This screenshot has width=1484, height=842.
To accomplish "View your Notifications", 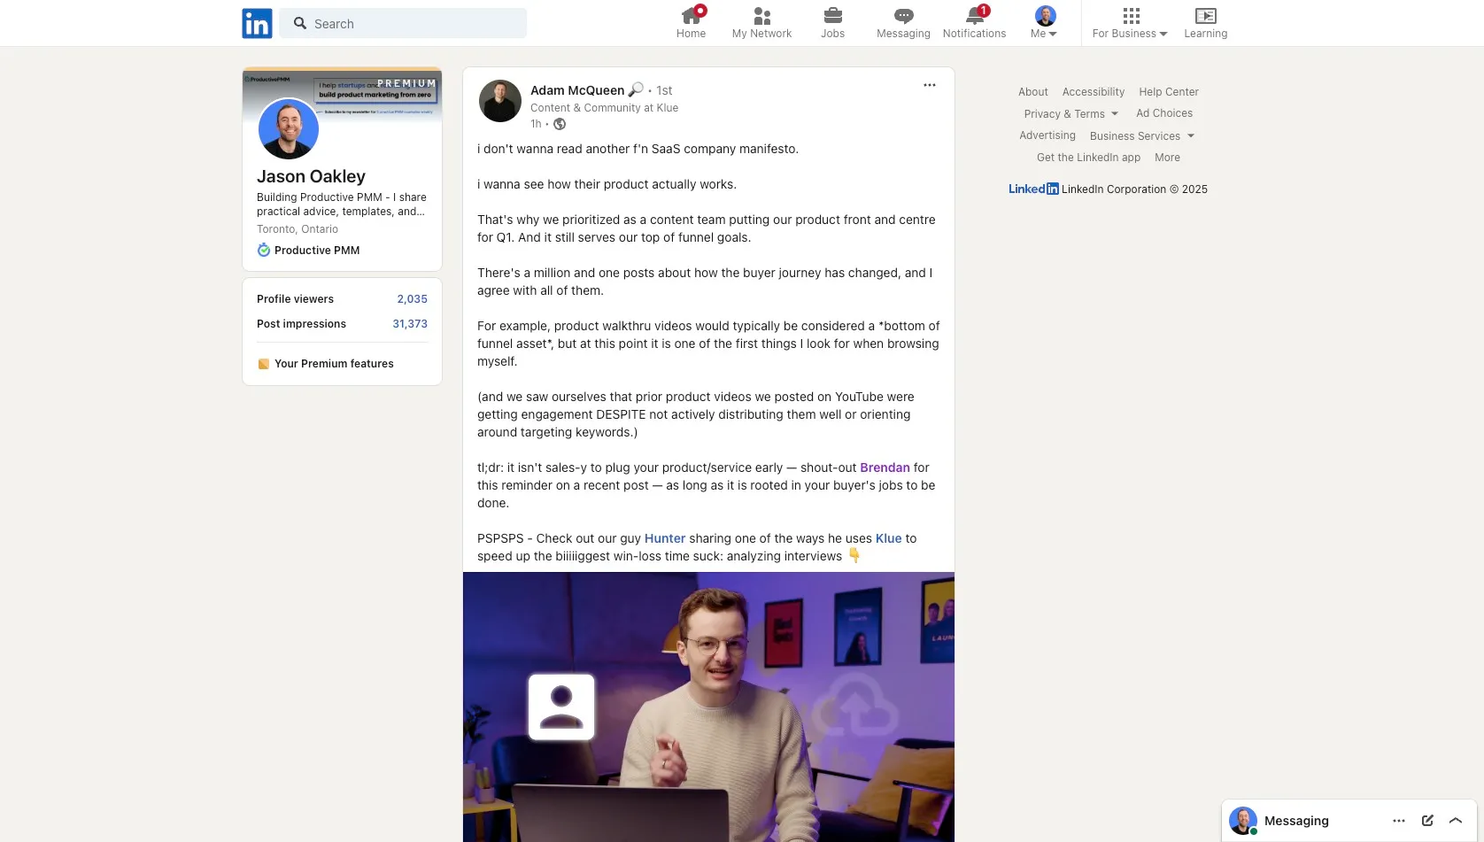I will click(974, 22).
